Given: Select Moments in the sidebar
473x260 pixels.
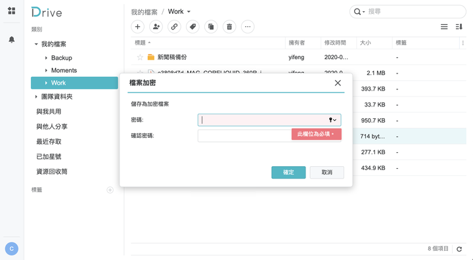Looking at the screenshot, I should pyautogui.click(x=64, y=70).
